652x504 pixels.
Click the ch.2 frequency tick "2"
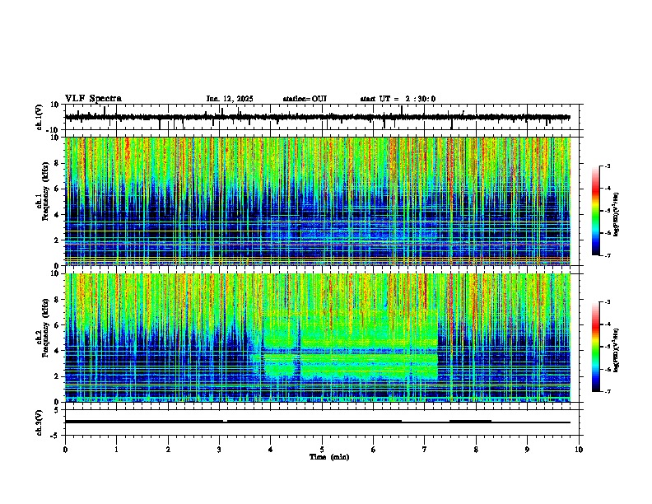point(57,376)
